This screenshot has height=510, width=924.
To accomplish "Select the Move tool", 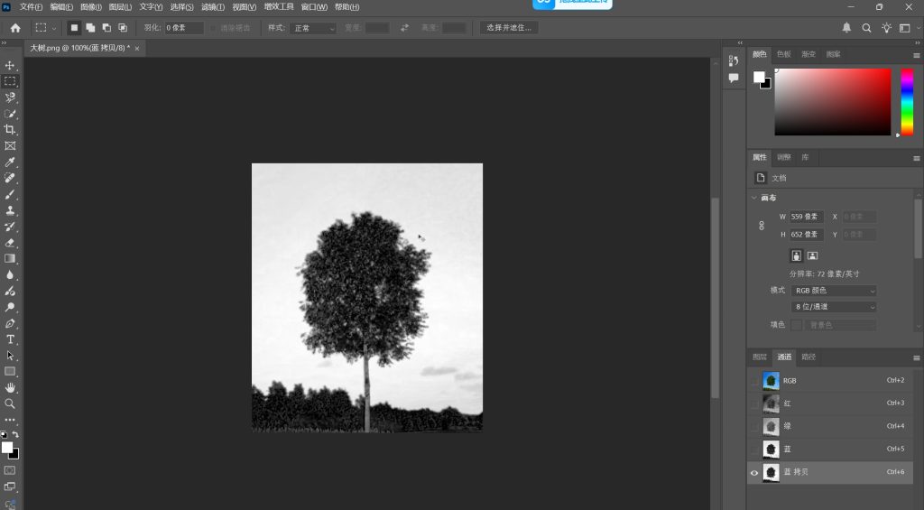I will (10, 66).
